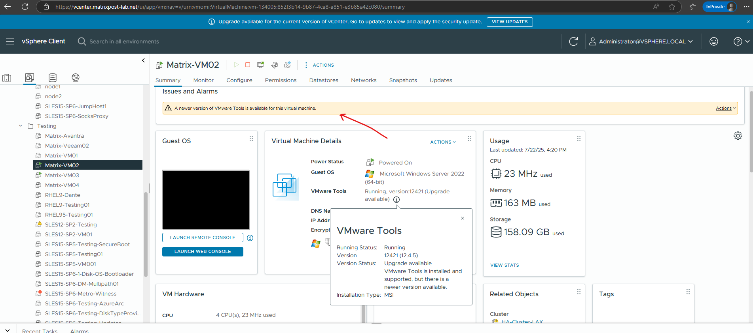Click the VM console preview thumbnail
Screen dimensions: 753x333
click(x=206, y=200)
